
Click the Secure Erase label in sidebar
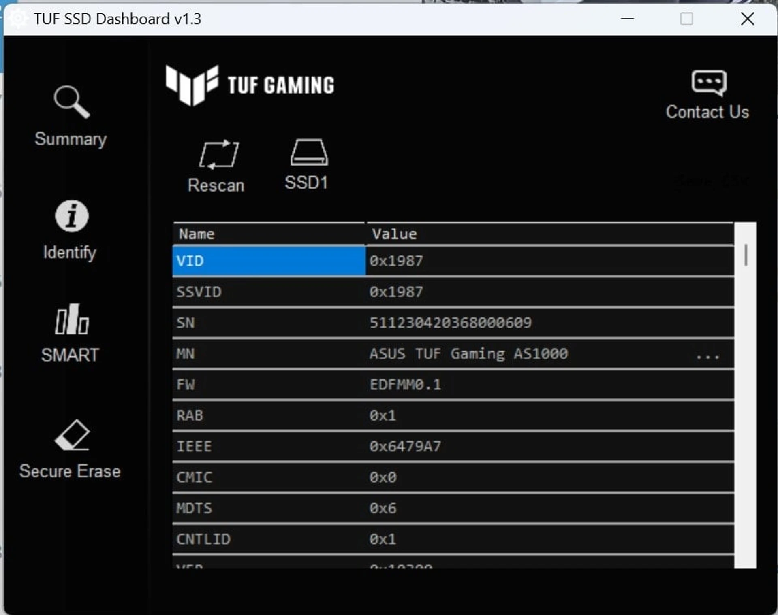[x=70, y=471]
